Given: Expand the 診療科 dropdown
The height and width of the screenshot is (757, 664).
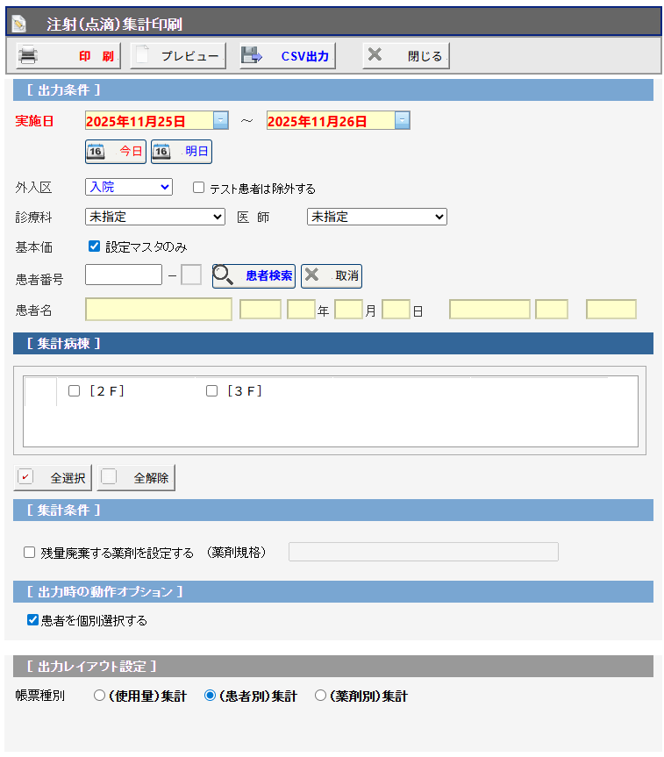Looking at the screenshot, I should pyautogui.click(x=154, y=217).
